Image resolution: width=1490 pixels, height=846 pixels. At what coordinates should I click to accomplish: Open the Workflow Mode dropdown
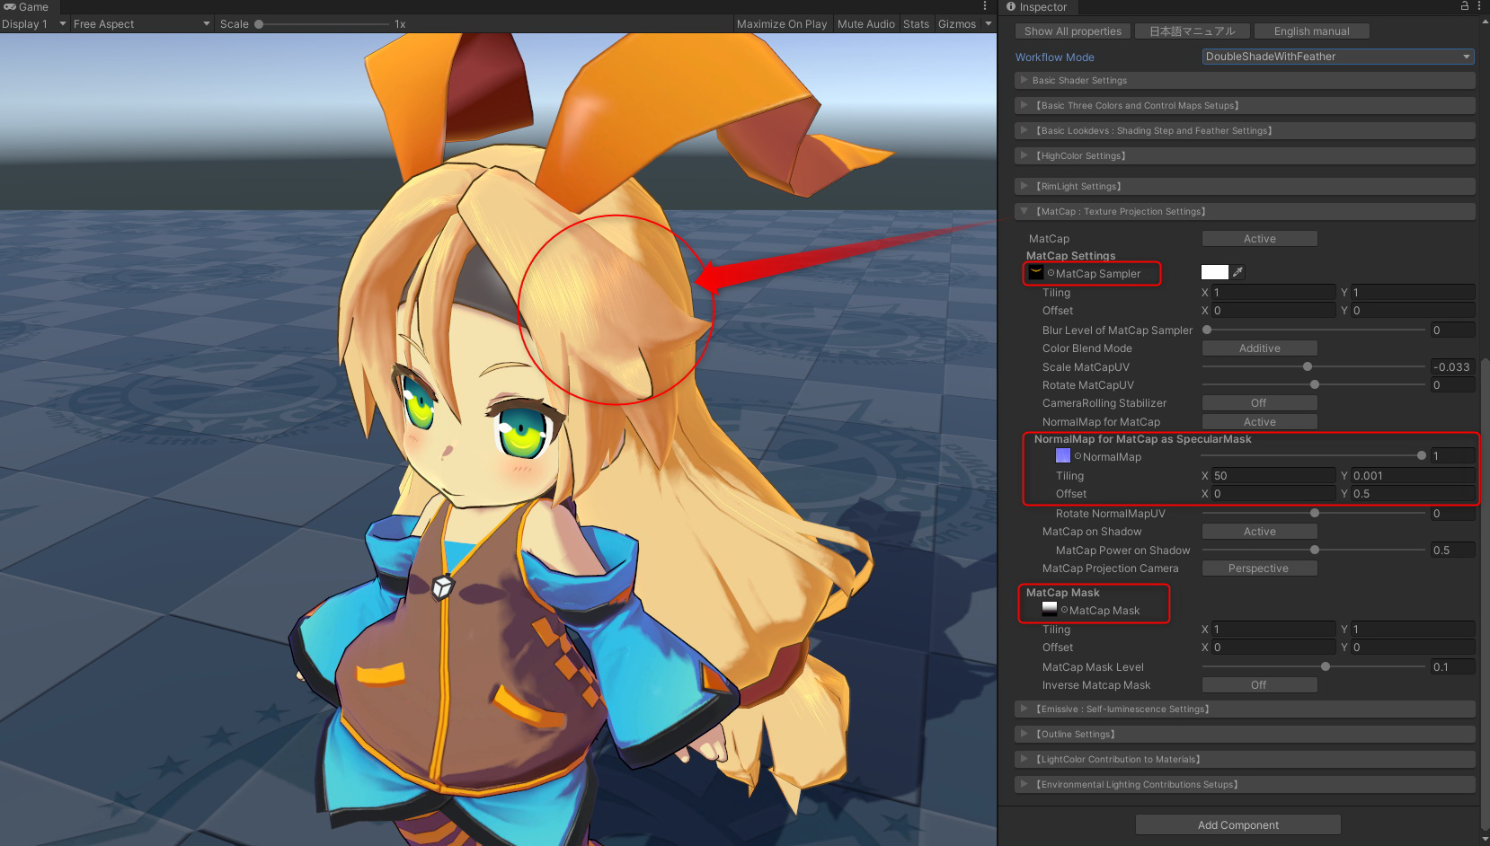tap(1337, 57)
